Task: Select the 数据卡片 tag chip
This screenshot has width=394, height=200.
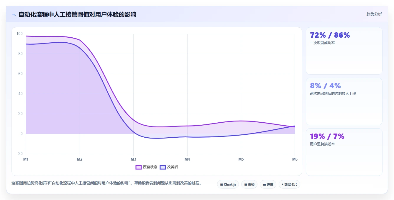Action: pyautogui.click(x=289, y=184)
